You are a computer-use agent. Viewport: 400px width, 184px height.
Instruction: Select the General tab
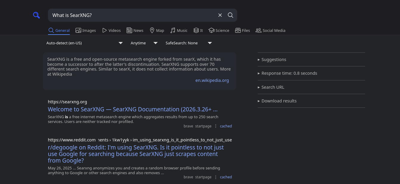pyautogui.click(x=59, y=30)
